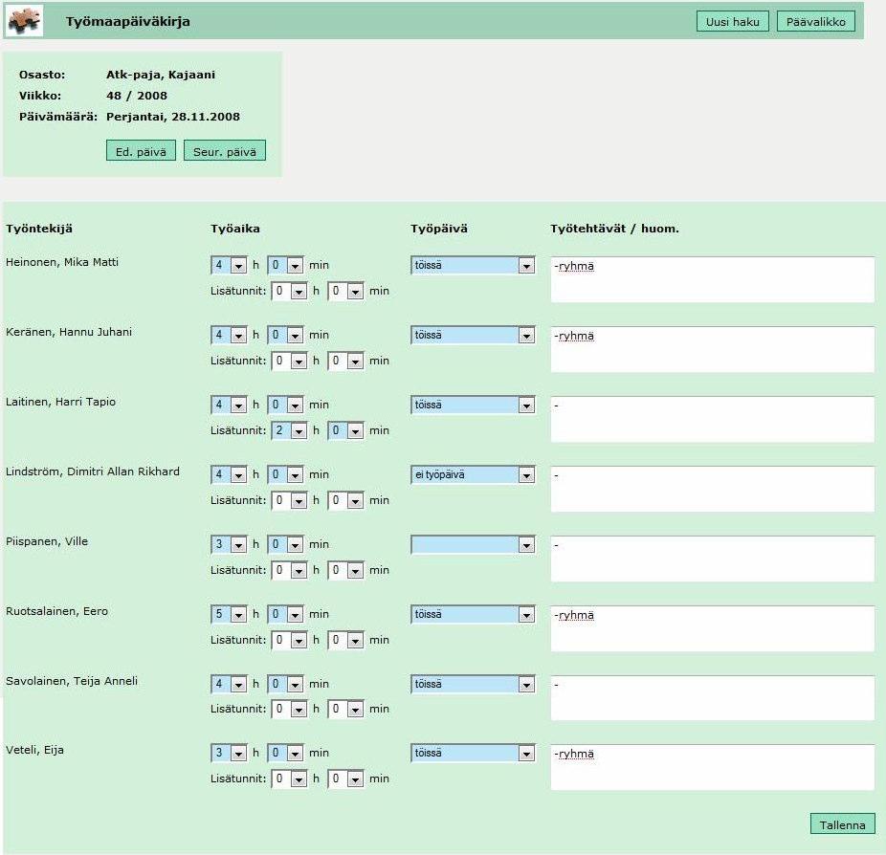Click the notes field for Heinonen, Mika Matti

713,279
